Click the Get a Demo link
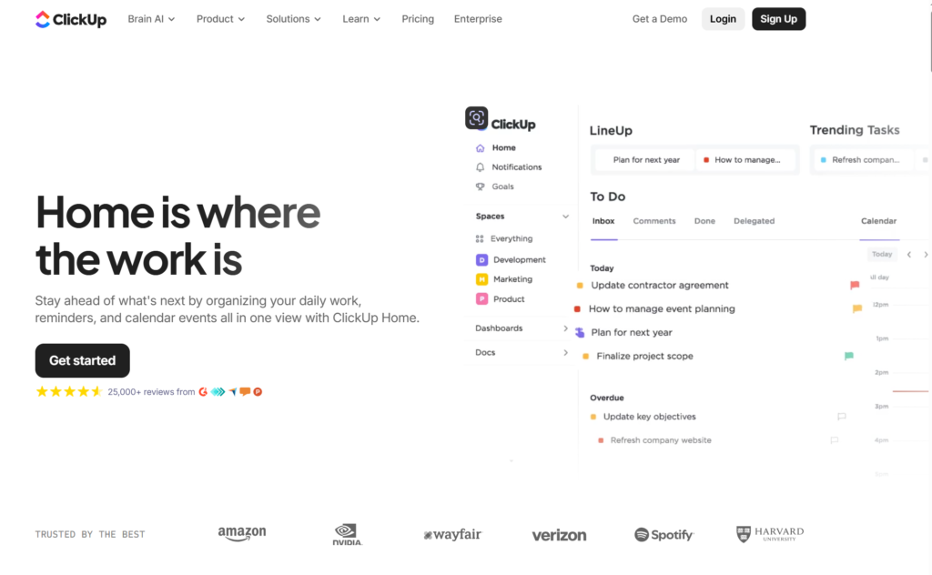The width and height of the screenshot is (932, 575). [660, 19]
